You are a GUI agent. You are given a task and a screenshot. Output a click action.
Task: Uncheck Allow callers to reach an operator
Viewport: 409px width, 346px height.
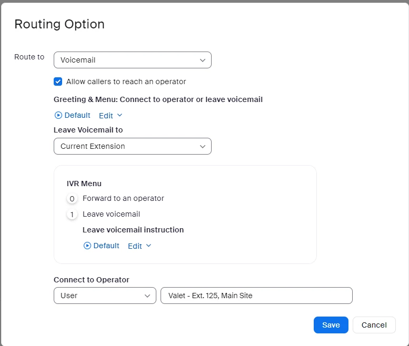(x=58, y=82)
